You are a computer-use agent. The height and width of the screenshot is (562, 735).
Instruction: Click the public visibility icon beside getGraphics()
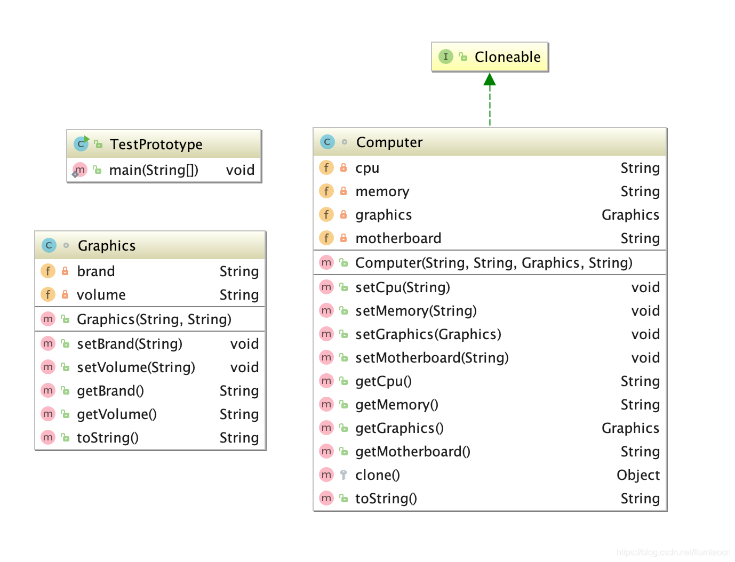343,428
